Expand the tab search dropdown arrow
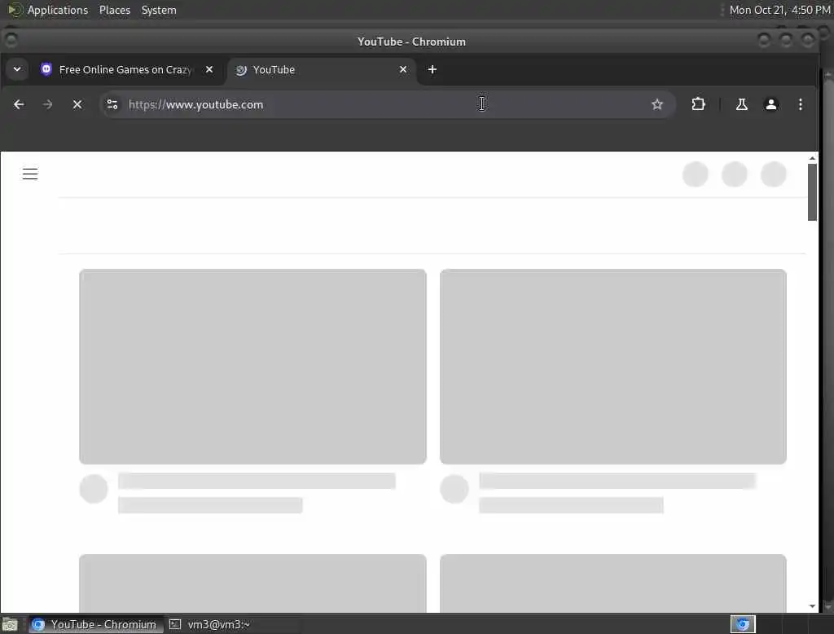 (17, 69)
